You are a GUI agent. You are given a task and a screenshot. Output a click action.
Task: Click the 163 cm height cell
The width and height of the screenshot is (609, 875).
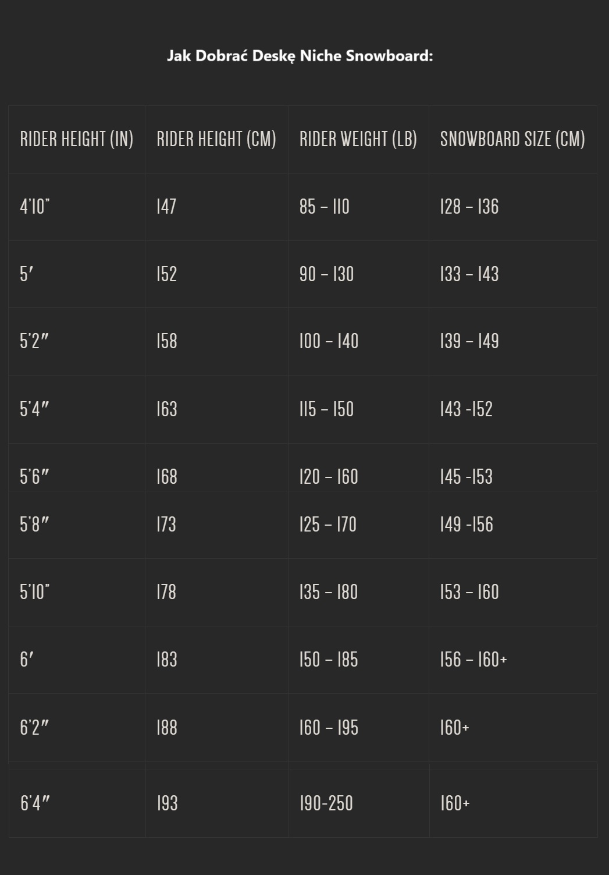(x=166, y=409)
